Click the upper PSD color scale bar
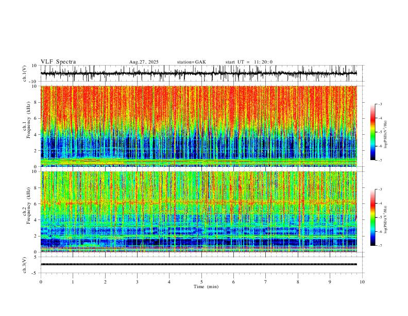This screenshot has width=408, height=316. 372,132
